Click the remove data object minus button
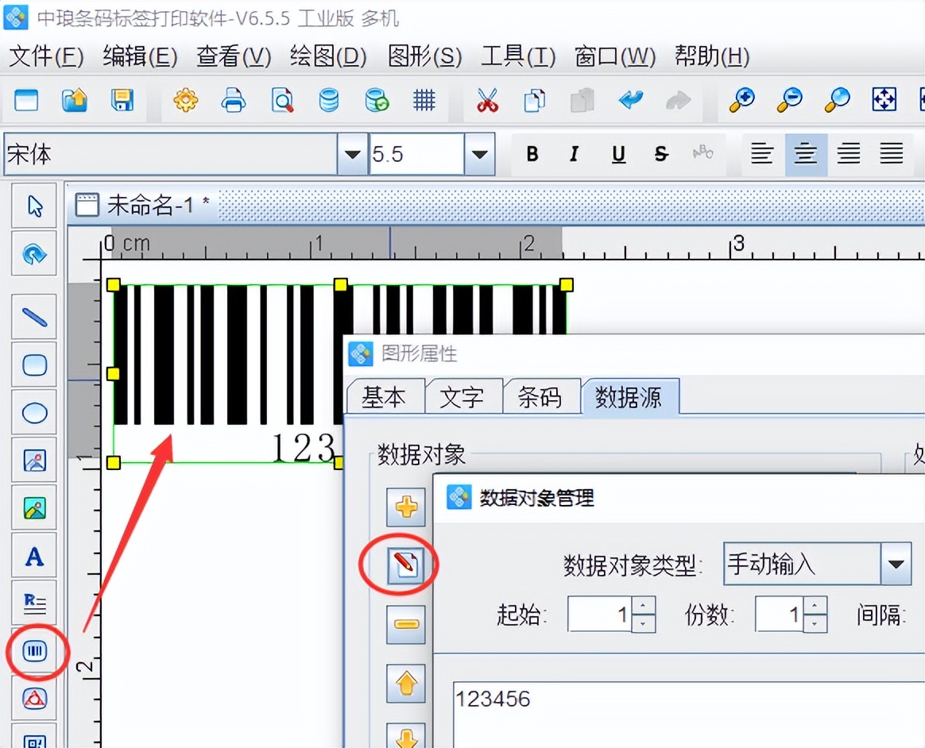The height and width of the screenshot is (748, 925). [x=405, y=624]
